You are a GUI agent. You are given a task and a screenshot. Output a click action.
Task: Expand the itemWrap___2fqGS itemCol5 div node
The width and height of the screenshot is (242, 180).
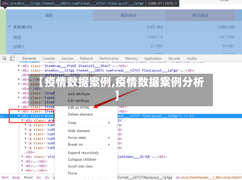click(19, 66)
